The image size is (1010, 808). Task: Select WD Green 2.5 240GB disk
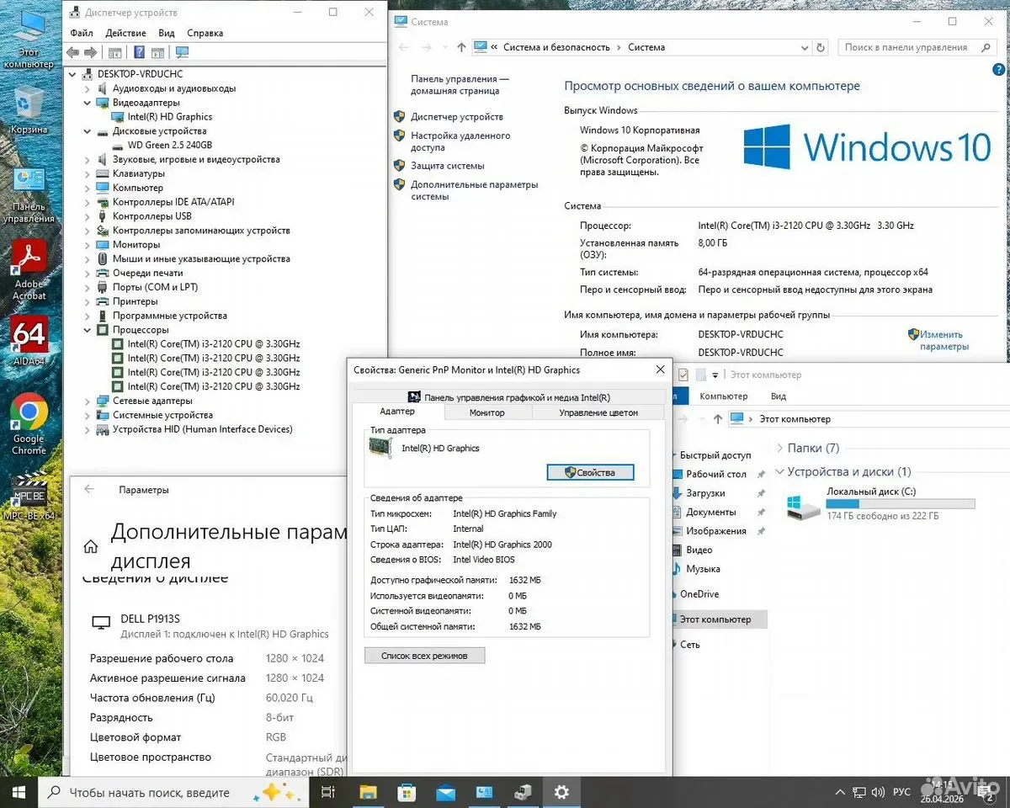click(x=169, y=146)
